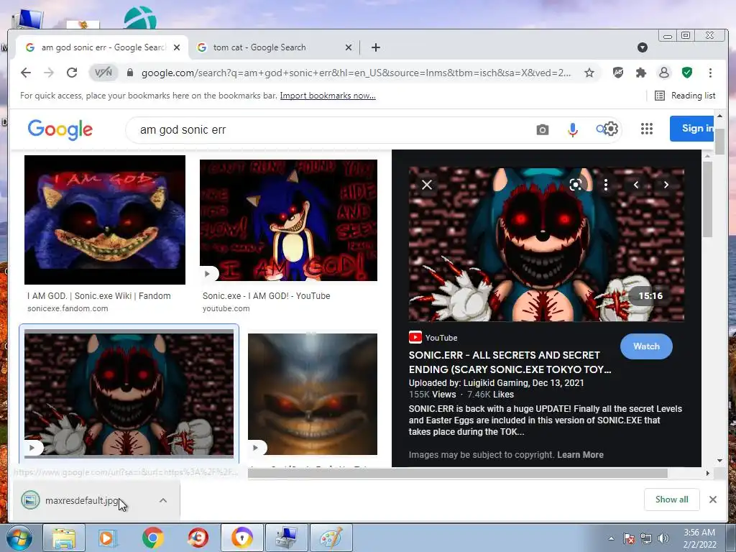This screenshot has height=552, width=736.
Task: Click the forward navigation arrow
Action: [49, 73]
